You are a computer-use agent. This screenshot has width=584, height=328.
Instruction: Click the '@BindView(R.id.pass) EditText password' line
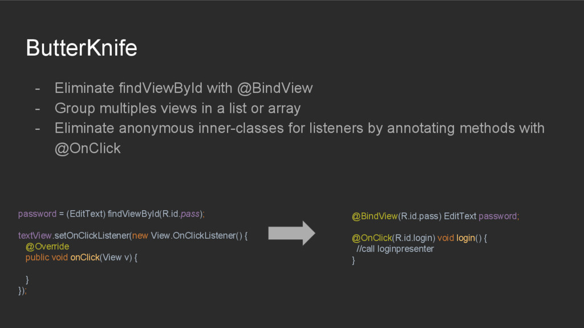click(x=435, y=216)
